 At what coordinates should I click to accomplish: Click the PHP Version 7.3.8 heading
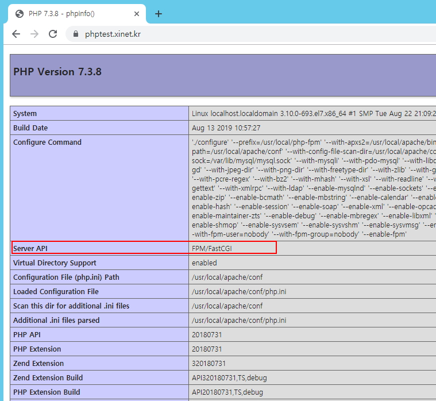57,72
